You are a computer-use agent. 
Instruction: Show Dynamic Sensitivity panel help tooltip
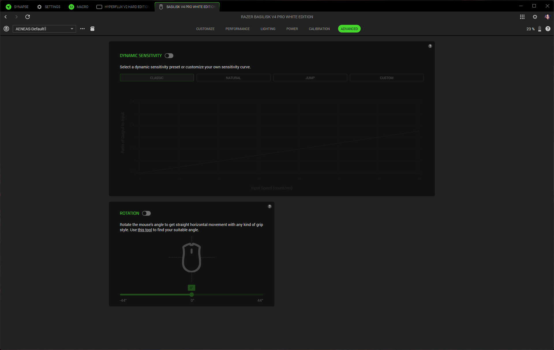coord(430,46)
